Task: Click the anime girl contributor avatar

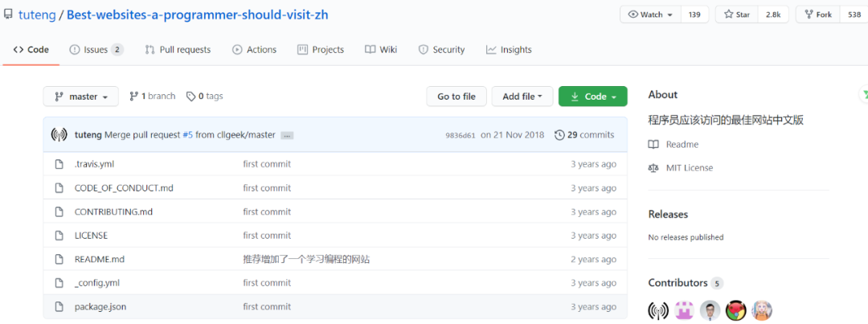Action: tap(762, 310)
